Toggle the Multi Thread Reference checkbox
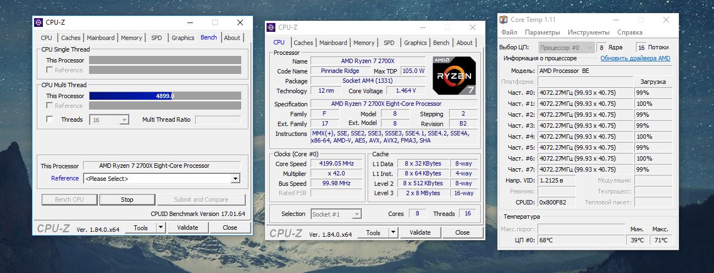Viewport: 714px width, 273px height. pos(50,106)
